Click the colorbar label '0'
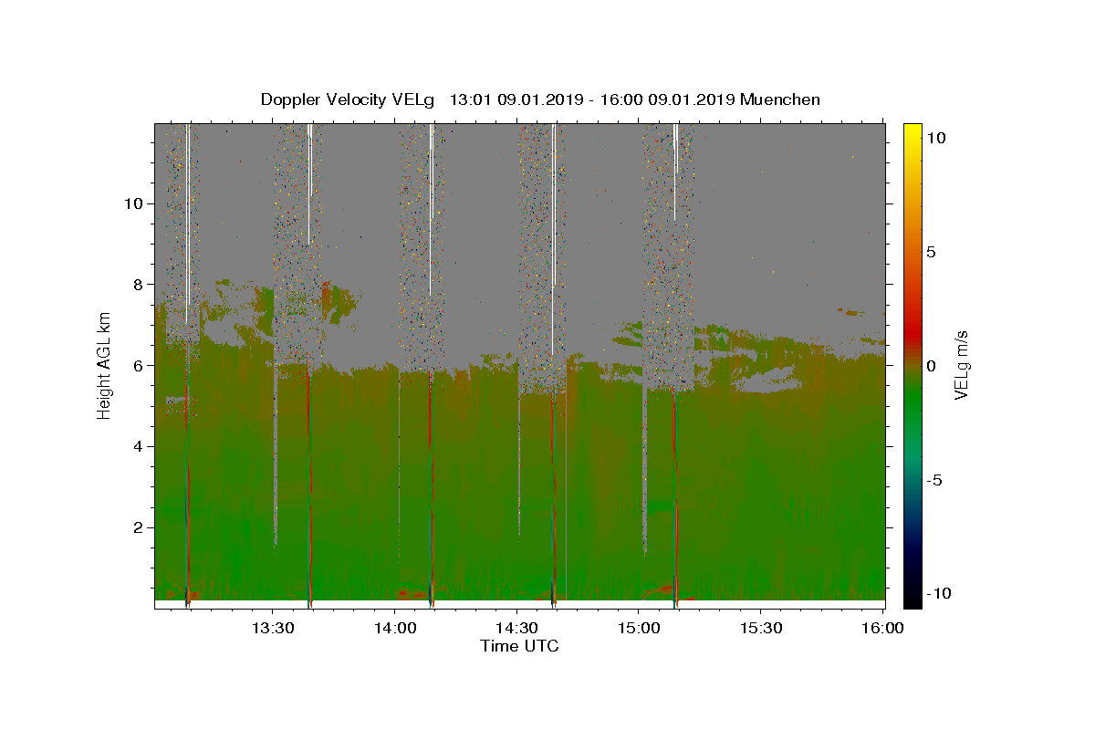Viewport: 1095px width, 730px height. point(932,366)
